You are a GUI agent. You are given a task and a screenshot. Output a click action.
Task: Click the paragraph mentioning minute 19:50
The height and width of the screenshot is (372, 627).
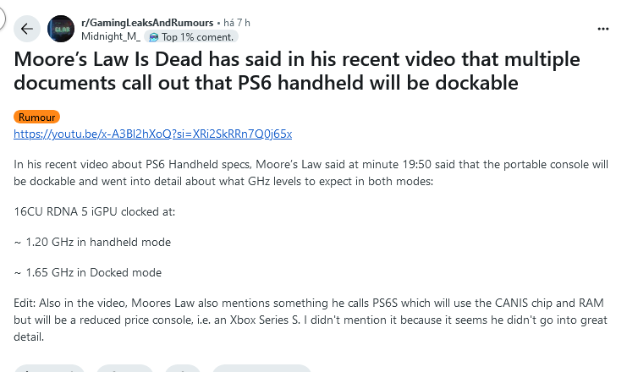click(x=311, y=172)
